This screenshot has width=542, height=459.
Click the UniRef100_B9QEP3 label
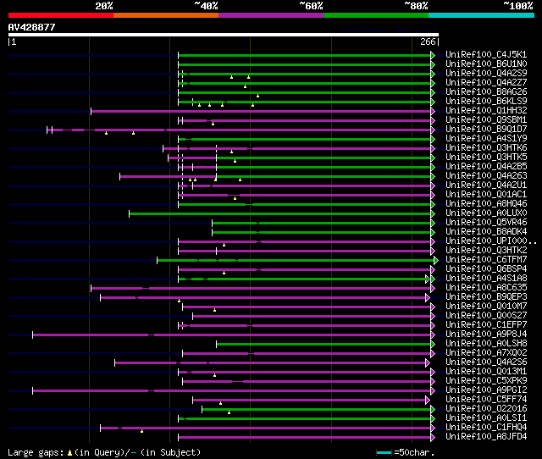pos(486,297)
